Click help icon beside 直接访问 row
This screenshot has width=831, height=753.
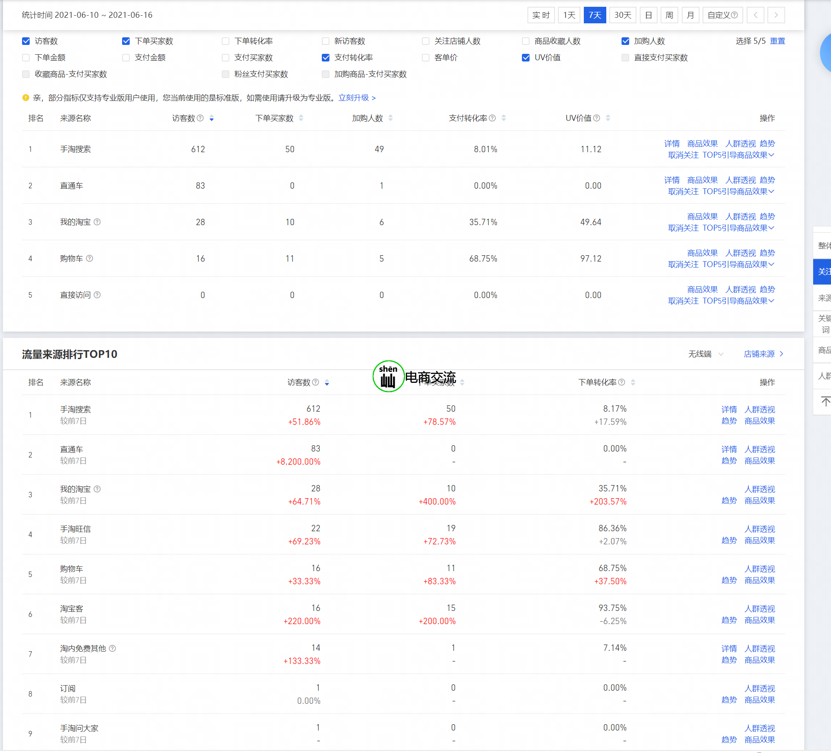coord(97,295)
